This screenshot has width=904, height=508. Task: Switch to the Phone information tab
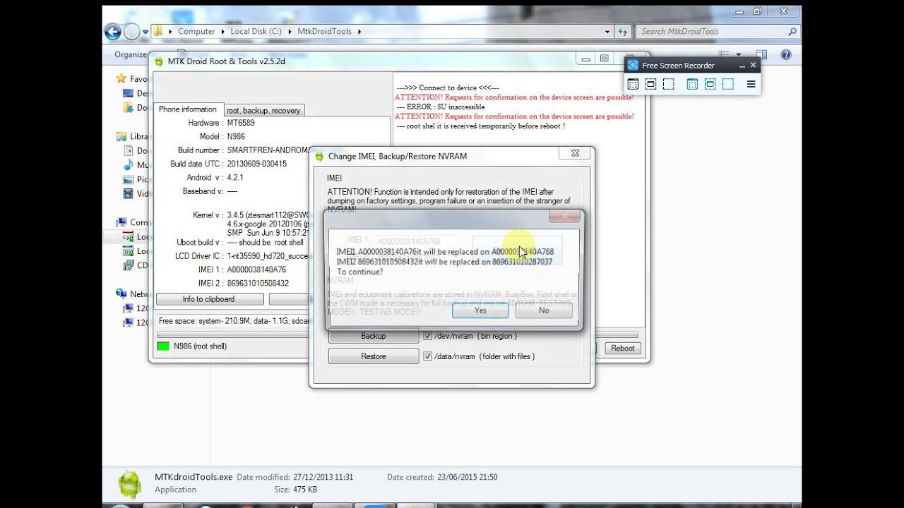188,109
